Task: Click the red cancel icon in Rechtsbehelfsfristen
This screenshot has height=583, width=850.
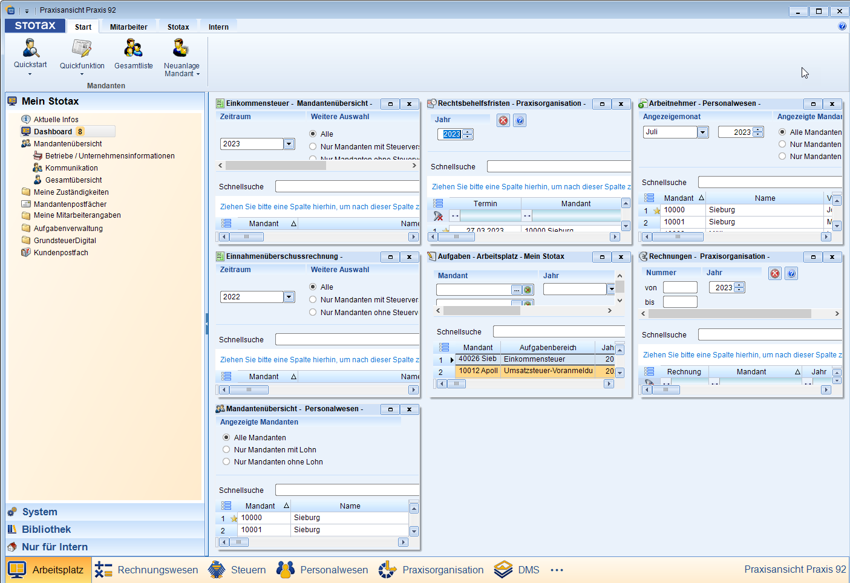Action: (x=503, y=120)
